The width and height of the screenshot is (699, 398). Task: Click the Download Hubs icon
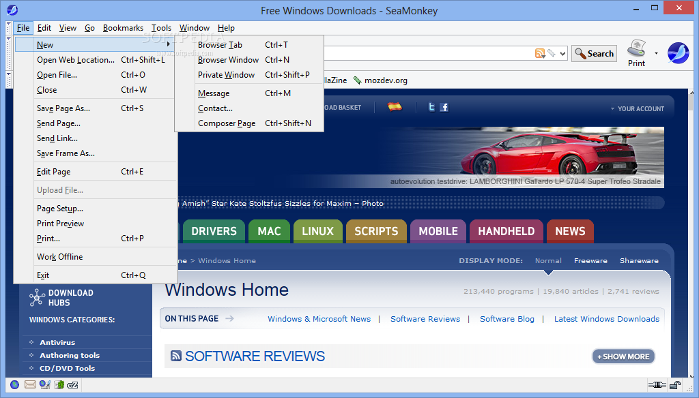coord(37,297)
